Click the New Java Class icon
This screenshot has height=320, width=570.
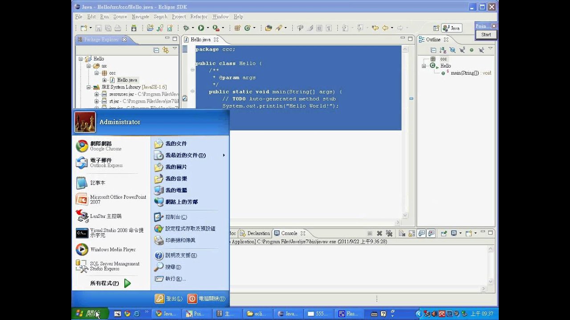pyautogui.click(x=248, y=28)
